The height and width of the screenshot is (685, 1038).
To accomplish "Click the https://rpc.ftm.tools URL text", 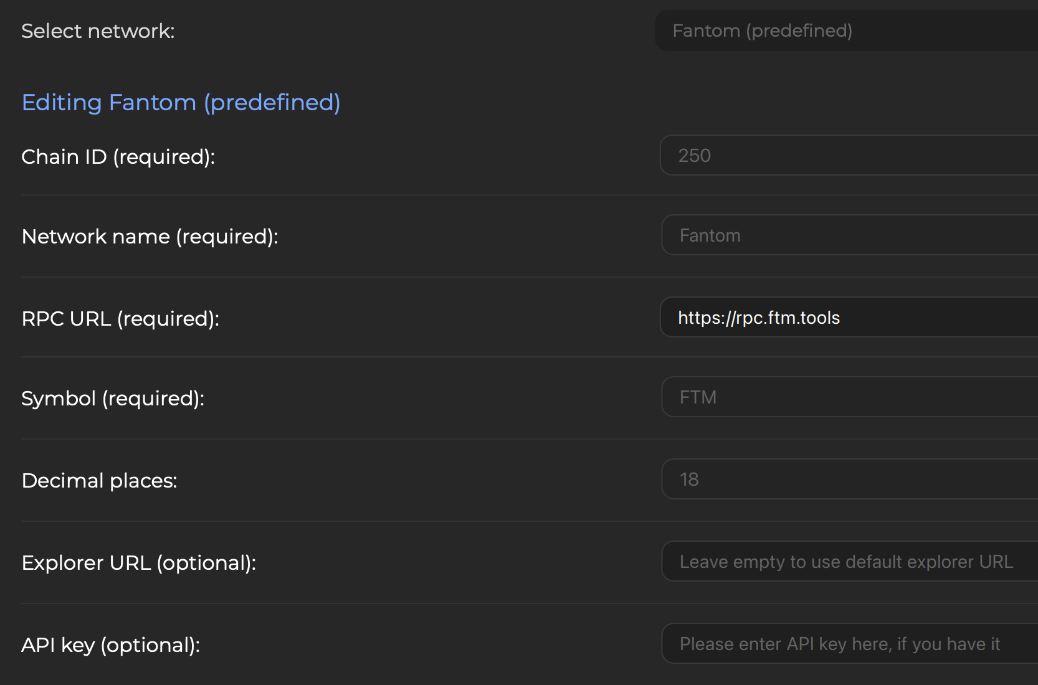I will point(758,318).
